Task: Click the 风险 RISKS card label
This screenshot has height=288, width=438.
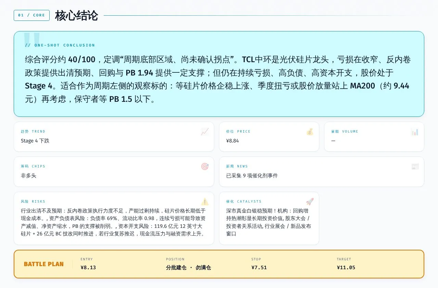Action: click(33, 202)
